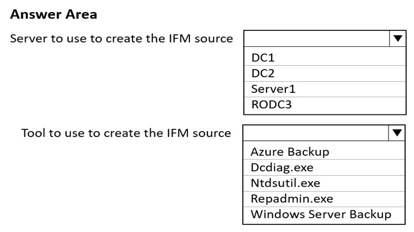Click the empty server selection field
Viewport: 414px width, 232px height.
[x=316, y=39]
